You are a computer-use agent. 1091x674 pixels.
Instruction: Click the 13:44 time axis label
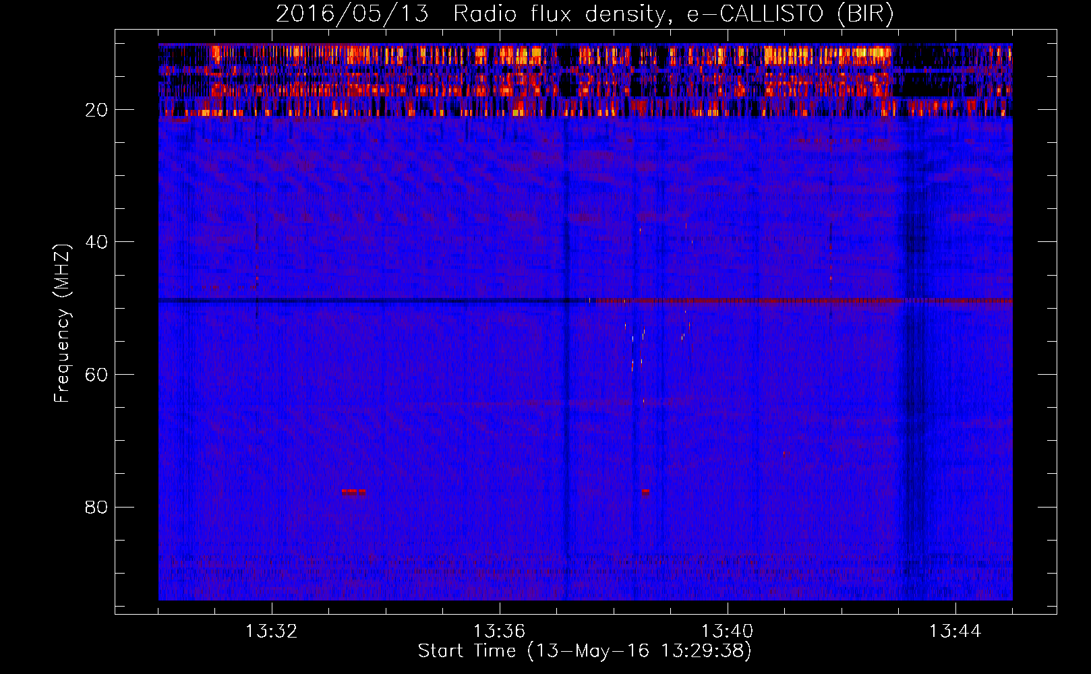pos(955,632)
